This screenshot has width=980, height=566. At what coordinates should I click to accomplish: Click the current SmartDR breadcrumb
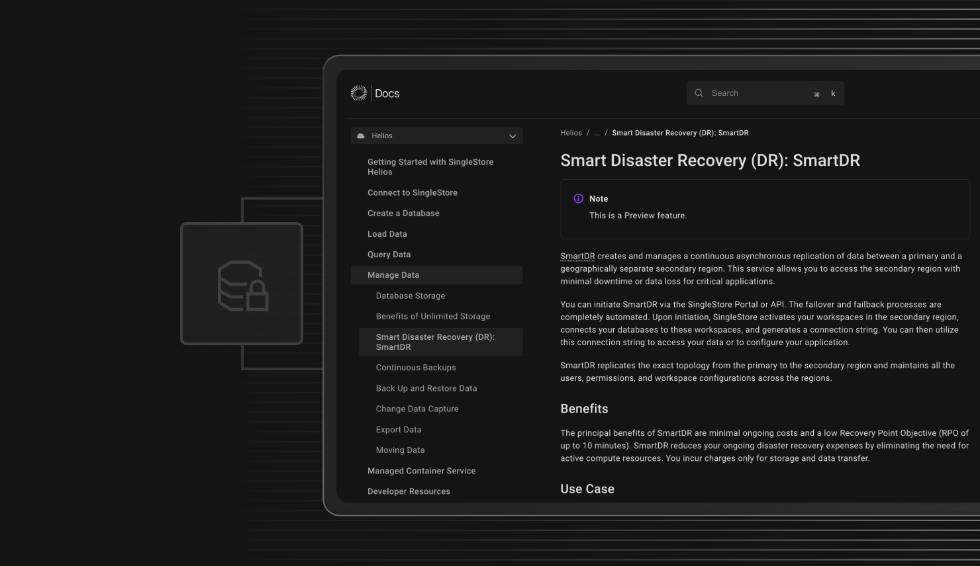click(x=680, y=133)
